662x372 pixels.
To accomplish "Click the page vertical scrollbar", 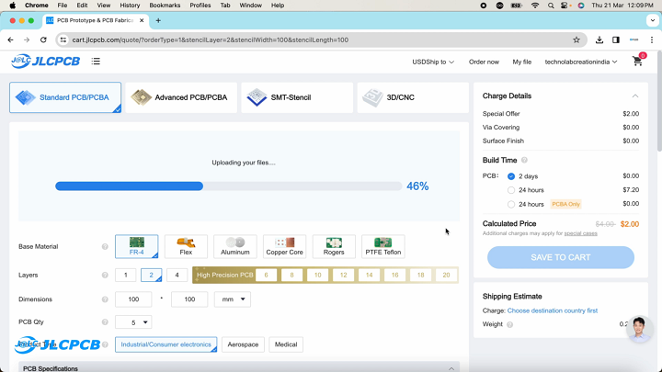I will coord(659,100).
